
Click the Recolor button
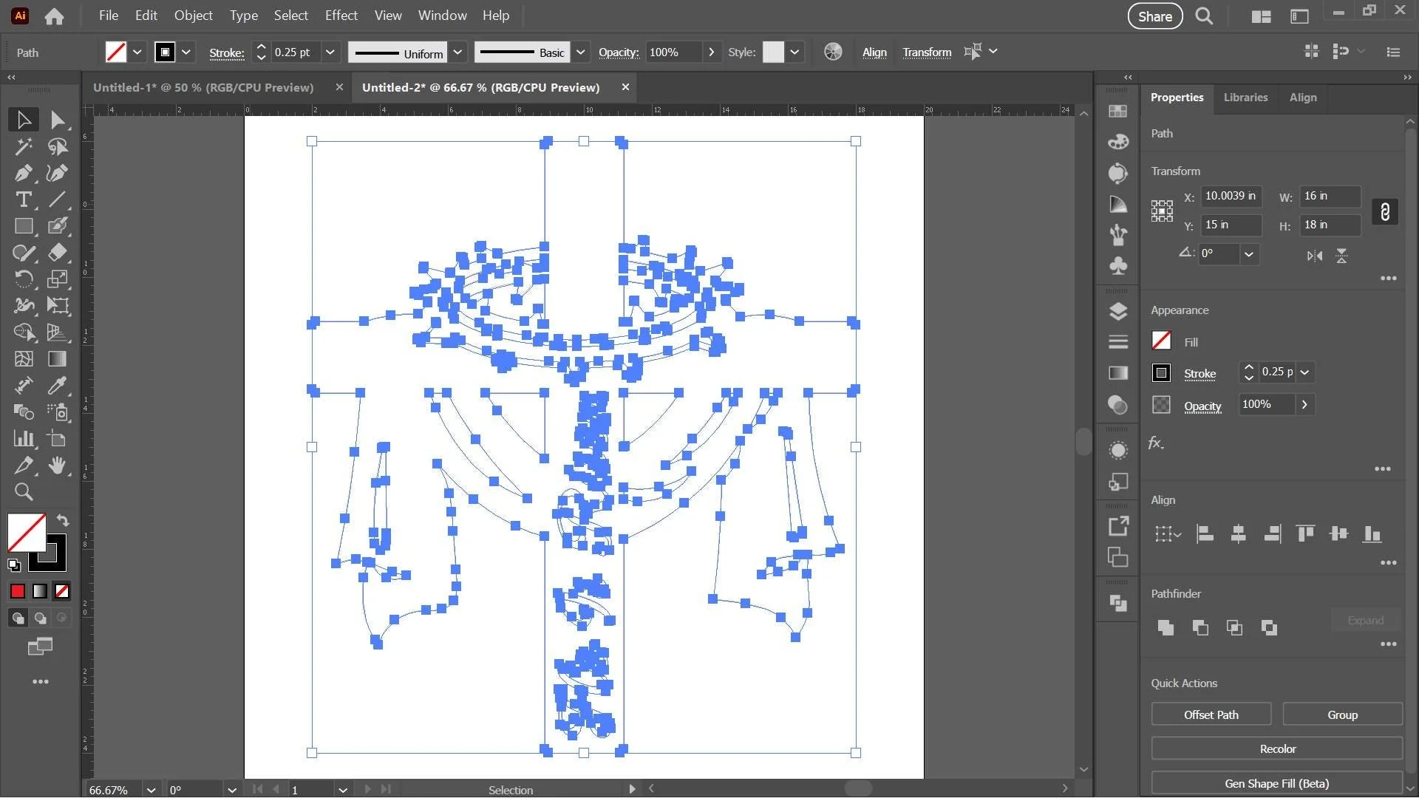(1276, 748)
